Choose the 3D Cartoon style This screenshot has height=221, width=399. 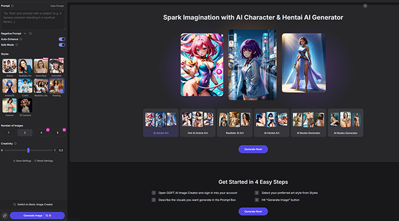pos(25,106)
